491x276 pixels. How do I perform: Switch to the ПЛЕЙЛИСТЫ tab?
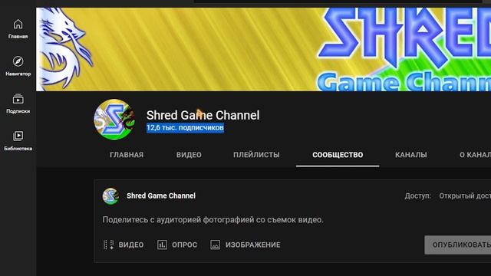[x=256, y=155]
